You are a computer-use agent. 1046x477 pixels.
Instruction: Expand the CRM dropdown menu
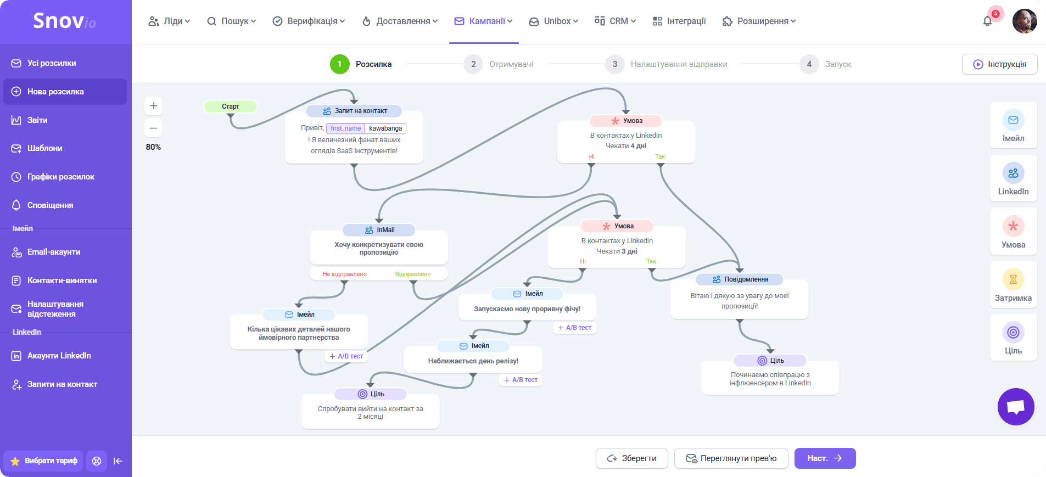coord(615,21)
